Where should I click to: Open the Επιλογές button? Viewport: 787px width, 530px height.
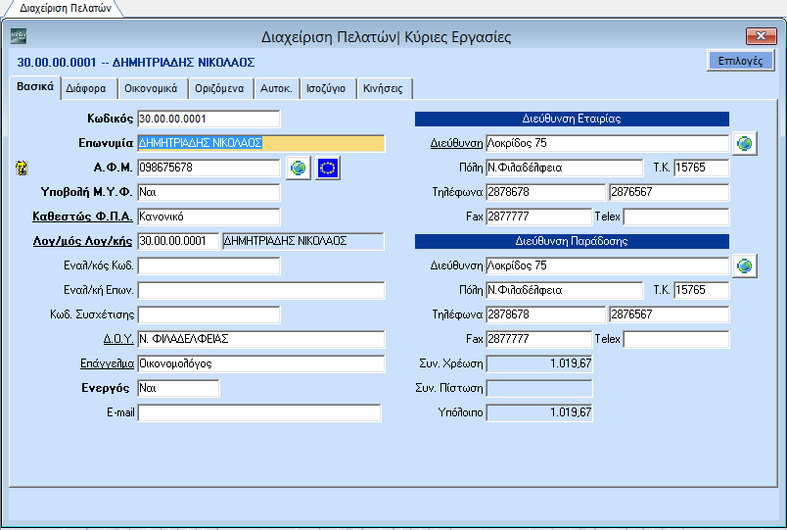click(740, 61)
